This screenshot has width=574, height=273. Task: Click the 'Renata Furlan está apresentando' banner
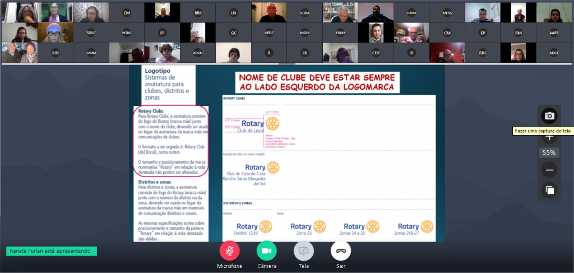tap(52, 251)
